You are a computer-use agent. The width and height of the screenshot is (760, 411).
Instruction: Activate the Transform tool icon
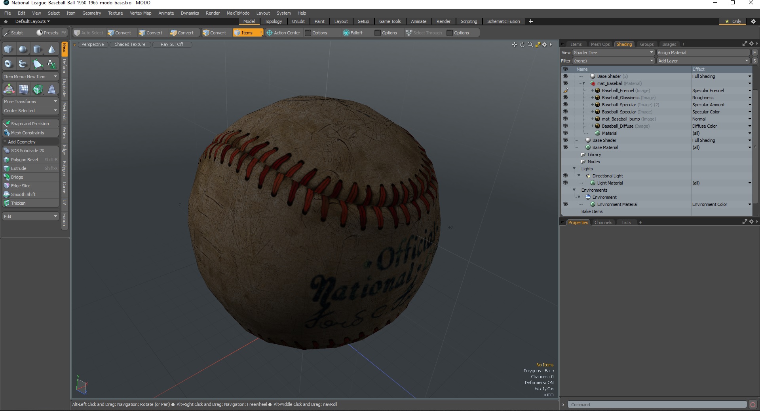click(x=9, y=89)
